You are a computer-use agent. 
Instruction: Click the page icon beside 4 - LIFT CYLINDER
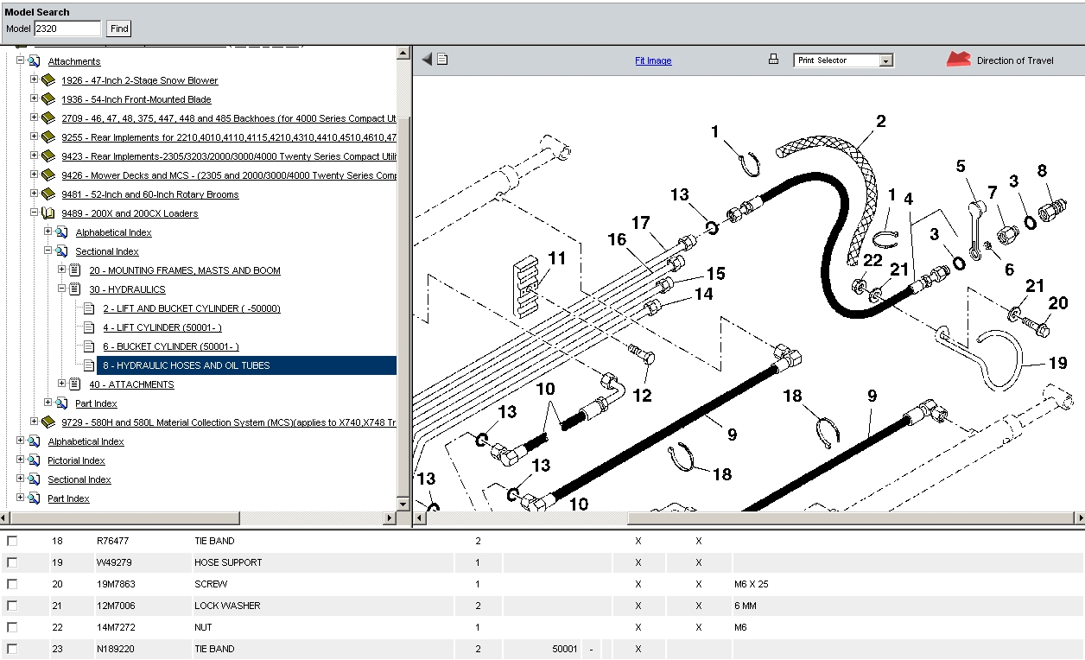click(x=89, y=327)
